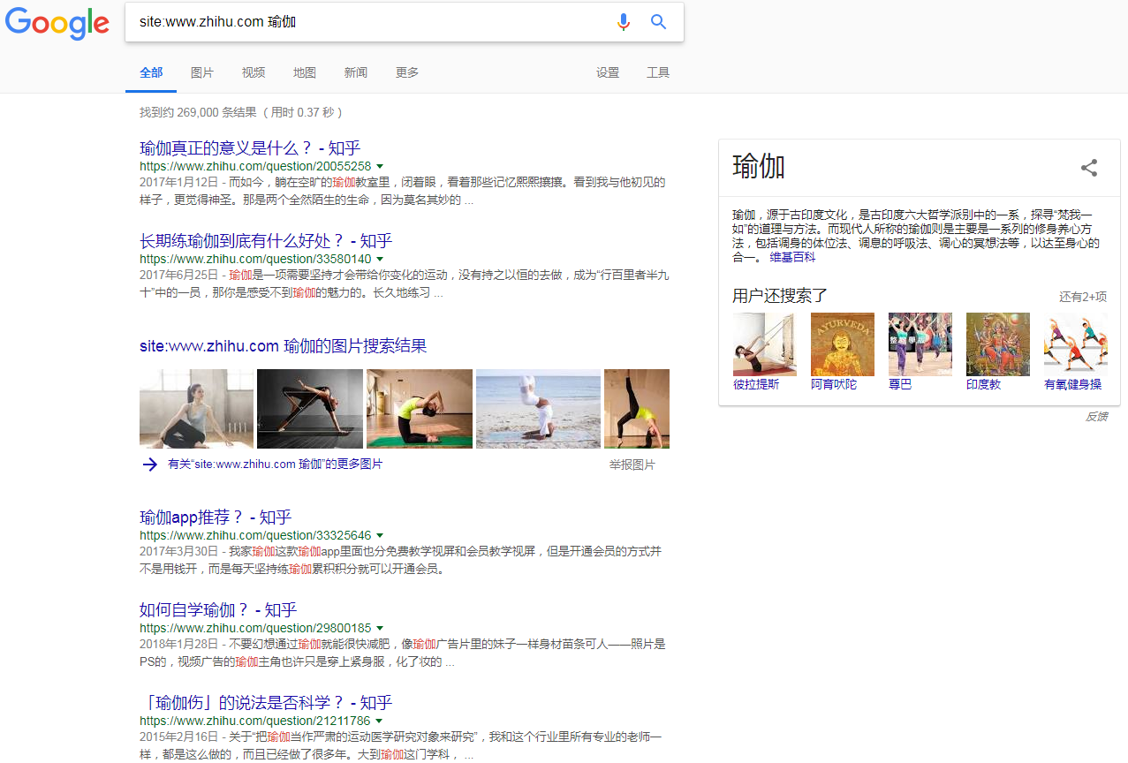Start voice search with the microphone icon
The image size is (1128, 763).
click(624, 22)
